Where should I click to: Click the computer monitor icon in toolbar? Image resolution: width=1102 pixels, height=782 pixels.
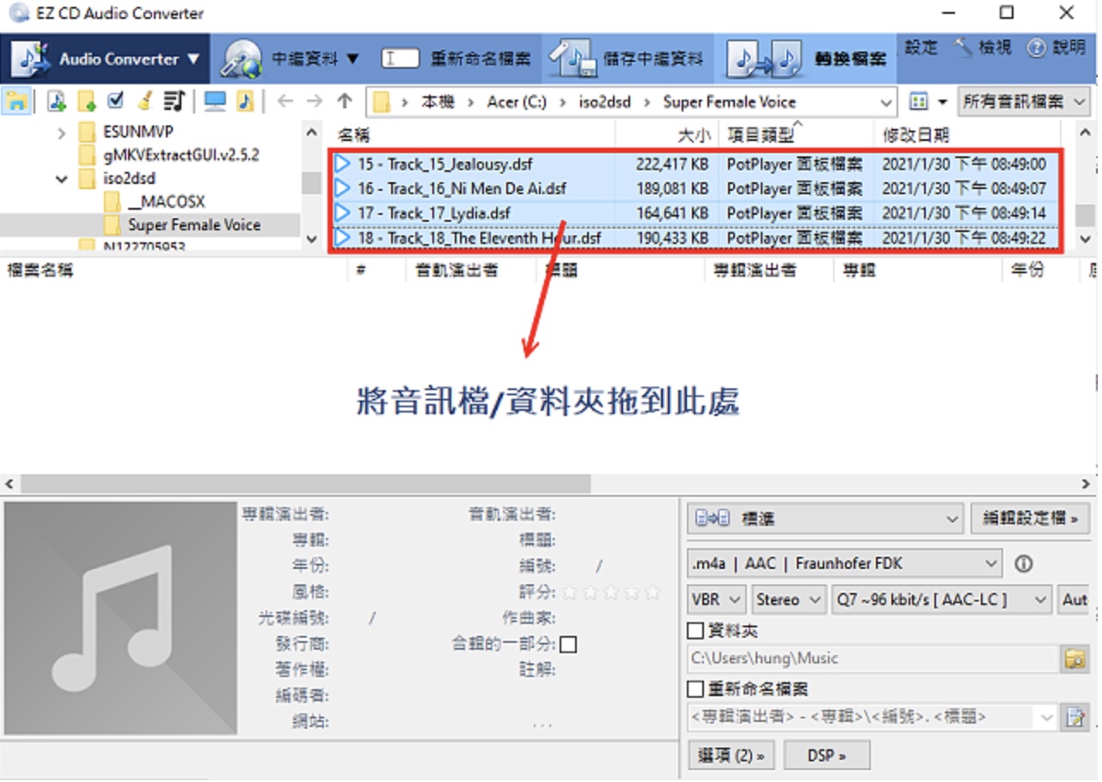click(x=215, y=101)
